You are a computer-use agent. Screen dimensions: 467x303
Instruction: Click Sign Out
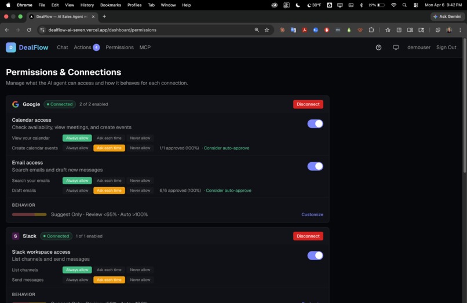(446, 48)
